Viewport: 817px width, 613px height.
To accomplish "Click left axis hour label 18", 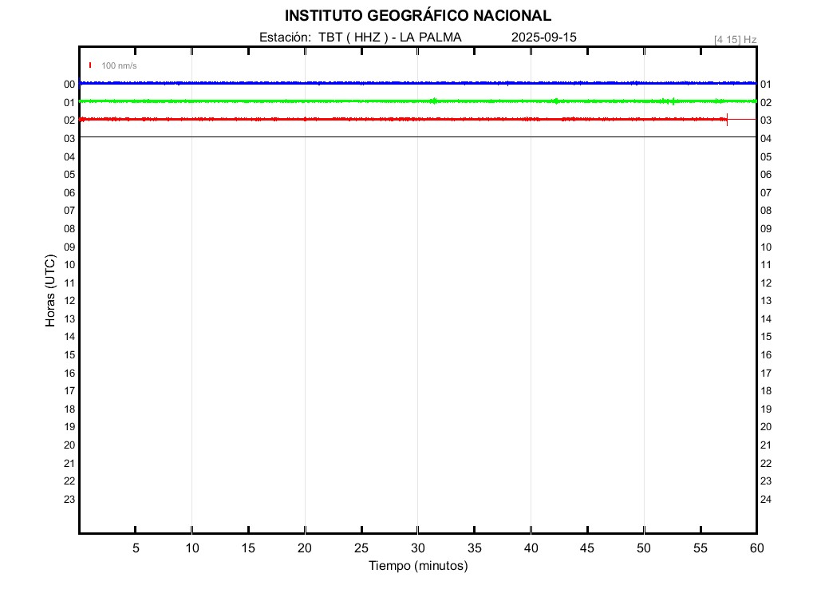I will (69, 409).
